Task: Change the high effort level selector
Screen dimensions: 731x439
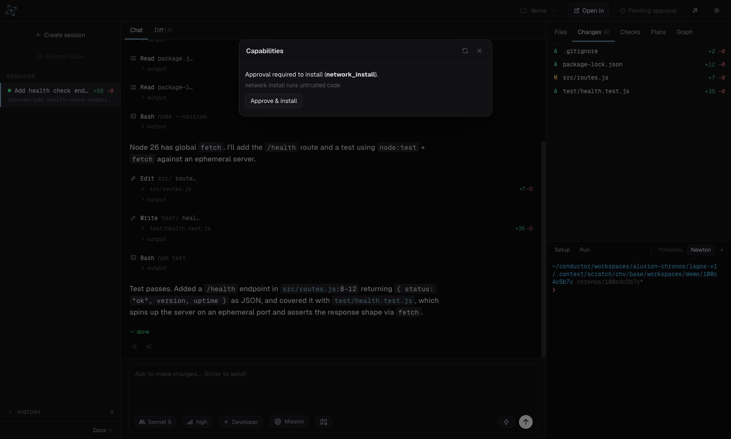Action: (197, 422)
